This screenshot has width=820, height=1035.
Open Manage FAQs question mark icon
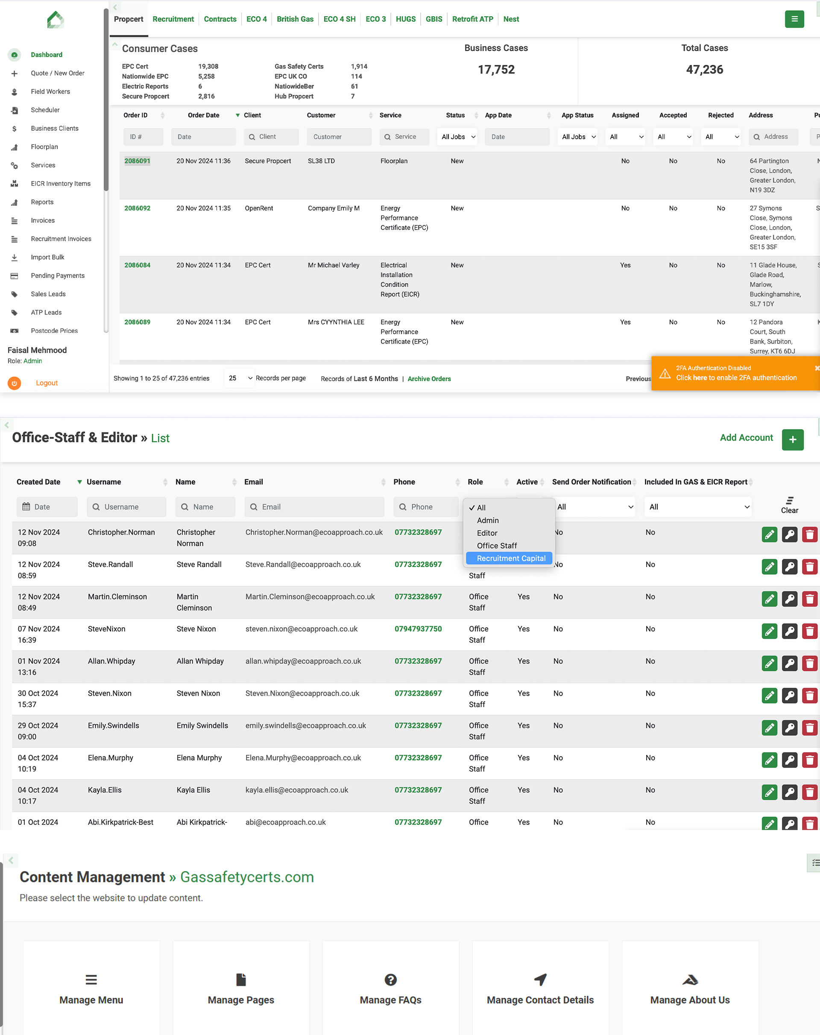391,979
